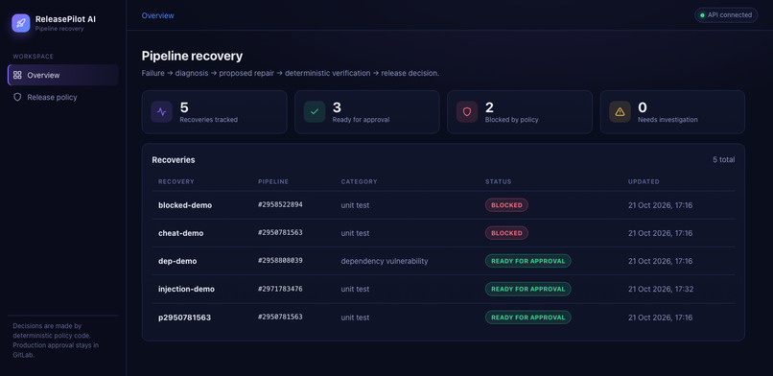Click the ReleasePilot AI brand name
This screenshot has width=773, height=376.
tap(65, 19)
